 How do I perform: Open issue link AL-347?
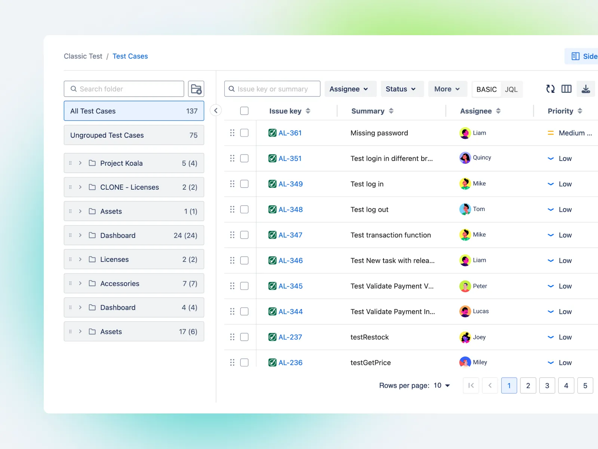[x=290, y=235]
